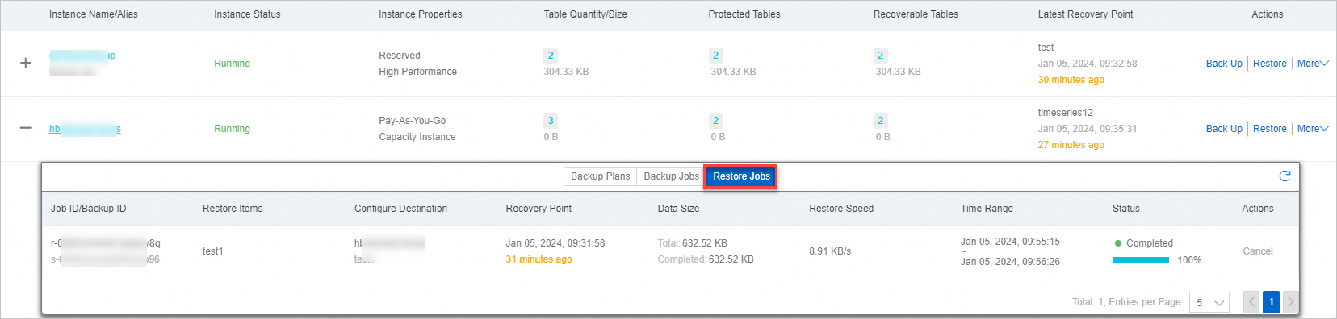
Task: Click the 100% restore progress bar
Action: point(1141,260)
